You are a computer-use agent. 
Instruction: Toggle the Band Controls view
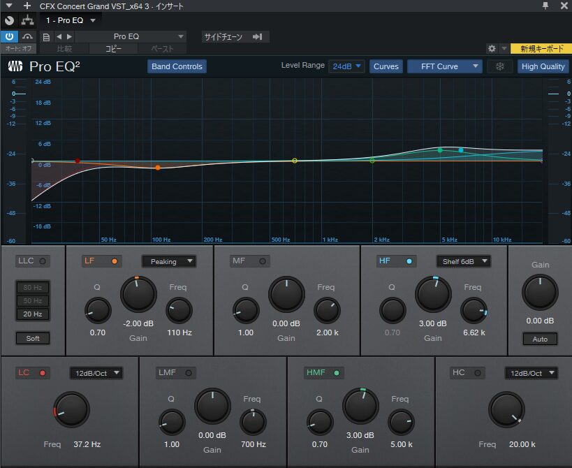[x=177, y=66]
